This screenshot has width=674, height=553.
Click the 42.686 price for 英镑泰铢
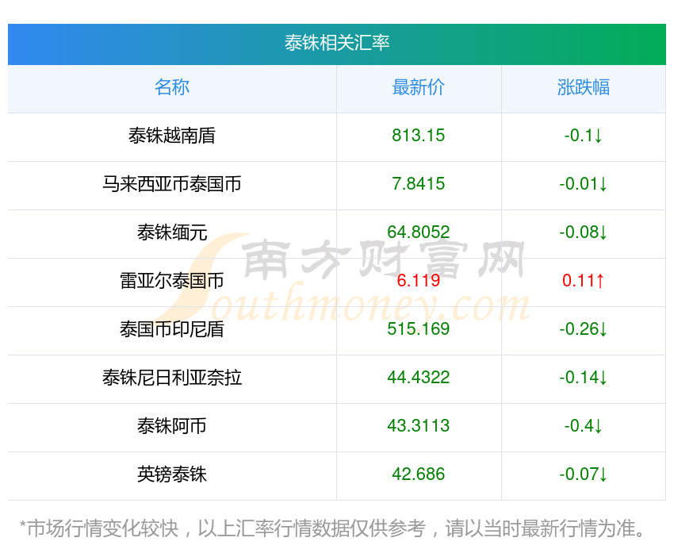tap(419, 474)
